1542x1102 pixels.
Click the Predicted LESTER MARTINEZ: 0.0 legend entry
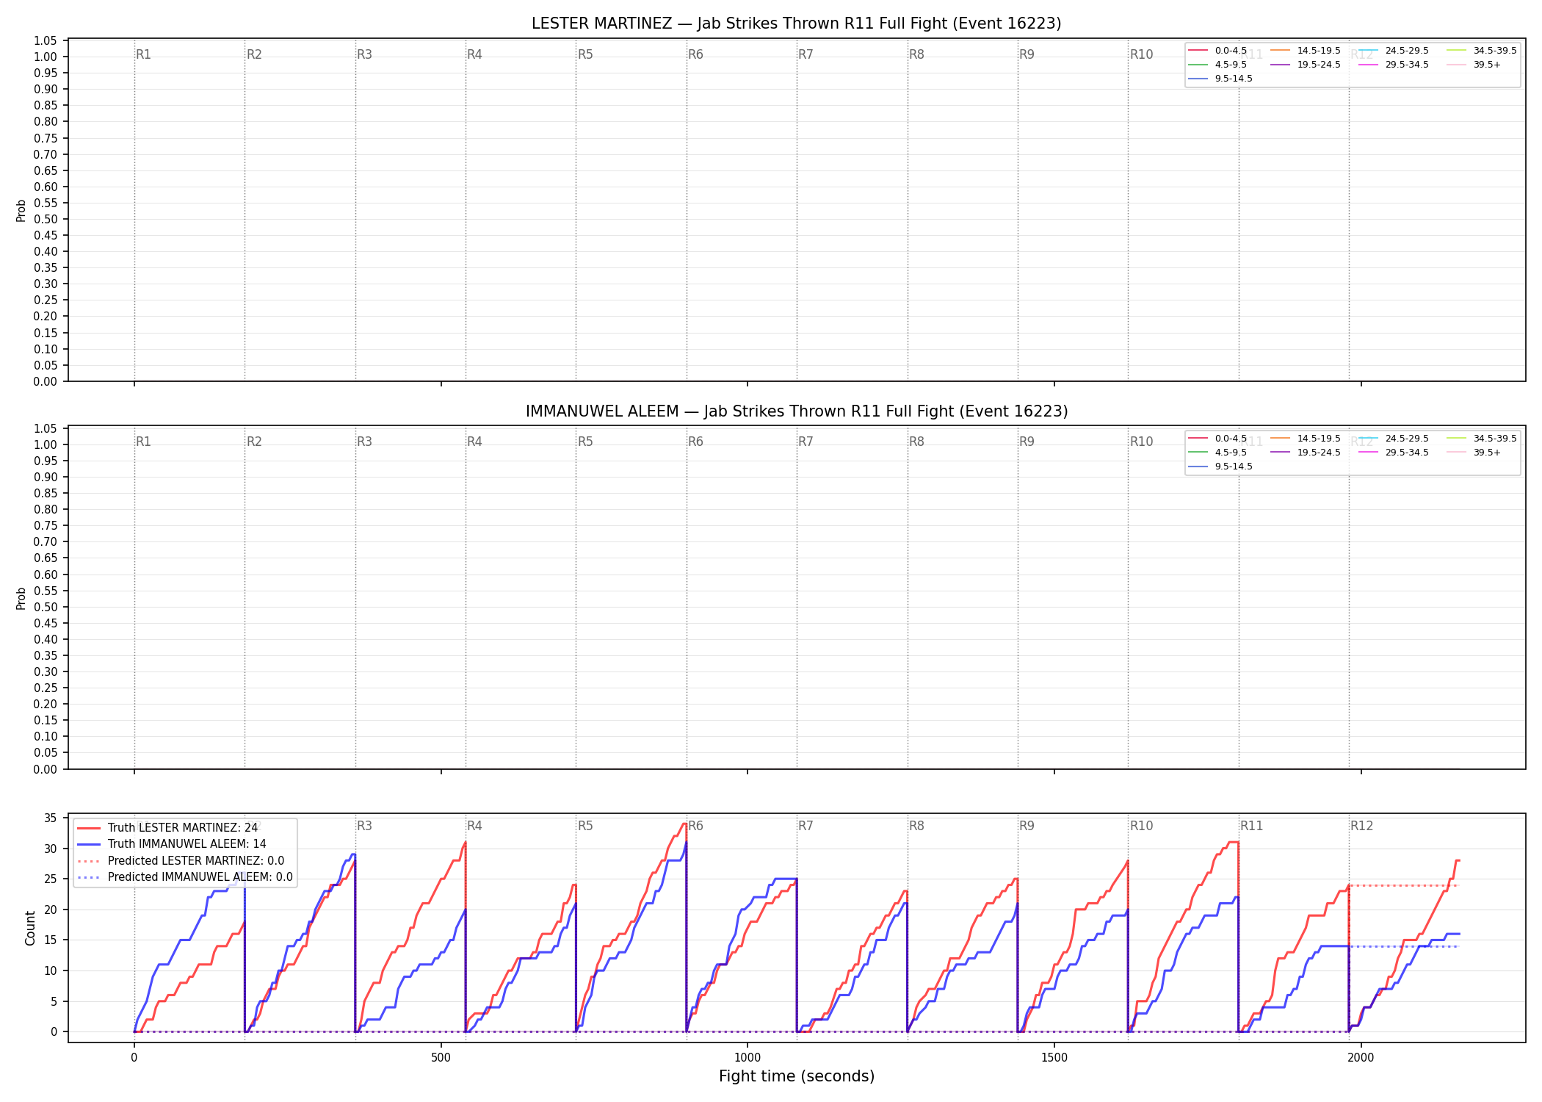(x=181, y=861)
